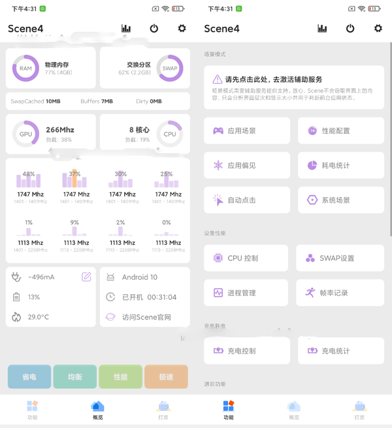Viewport: 392px width, 428px height.
Task: Switch to 功能 tab in left bottom bar
Action: point(32,410)
